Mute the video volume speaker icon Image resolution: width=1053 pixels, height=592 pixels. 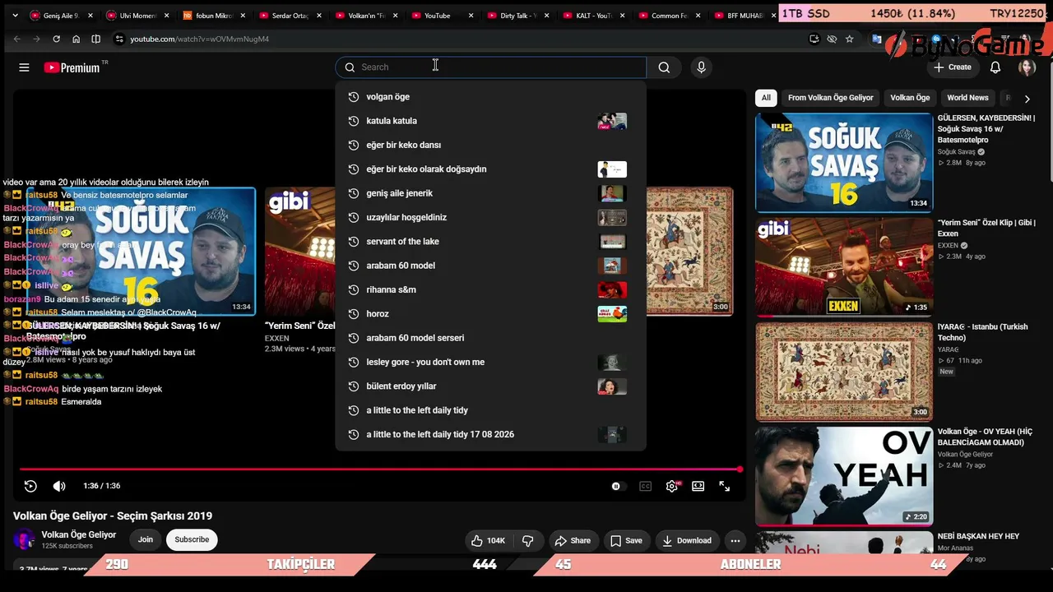pos(59,486)
